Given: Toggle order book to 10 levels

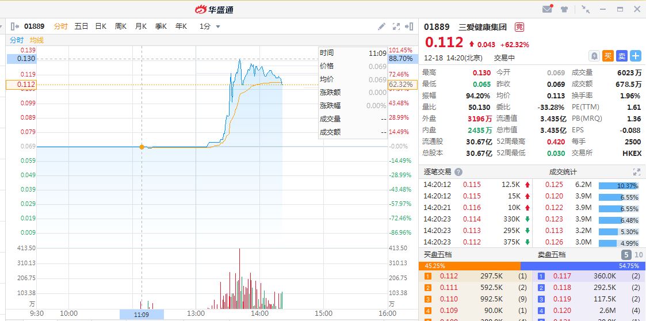Looking at the screenshot, I should point(639,255).
